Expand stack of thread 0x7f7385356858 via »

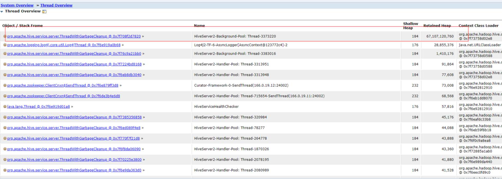[x=144, y=117]
